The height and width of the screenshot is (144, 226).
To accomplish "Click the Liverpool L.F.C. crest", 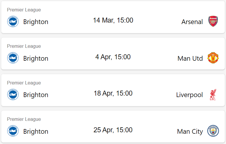I will coord(213,94).
